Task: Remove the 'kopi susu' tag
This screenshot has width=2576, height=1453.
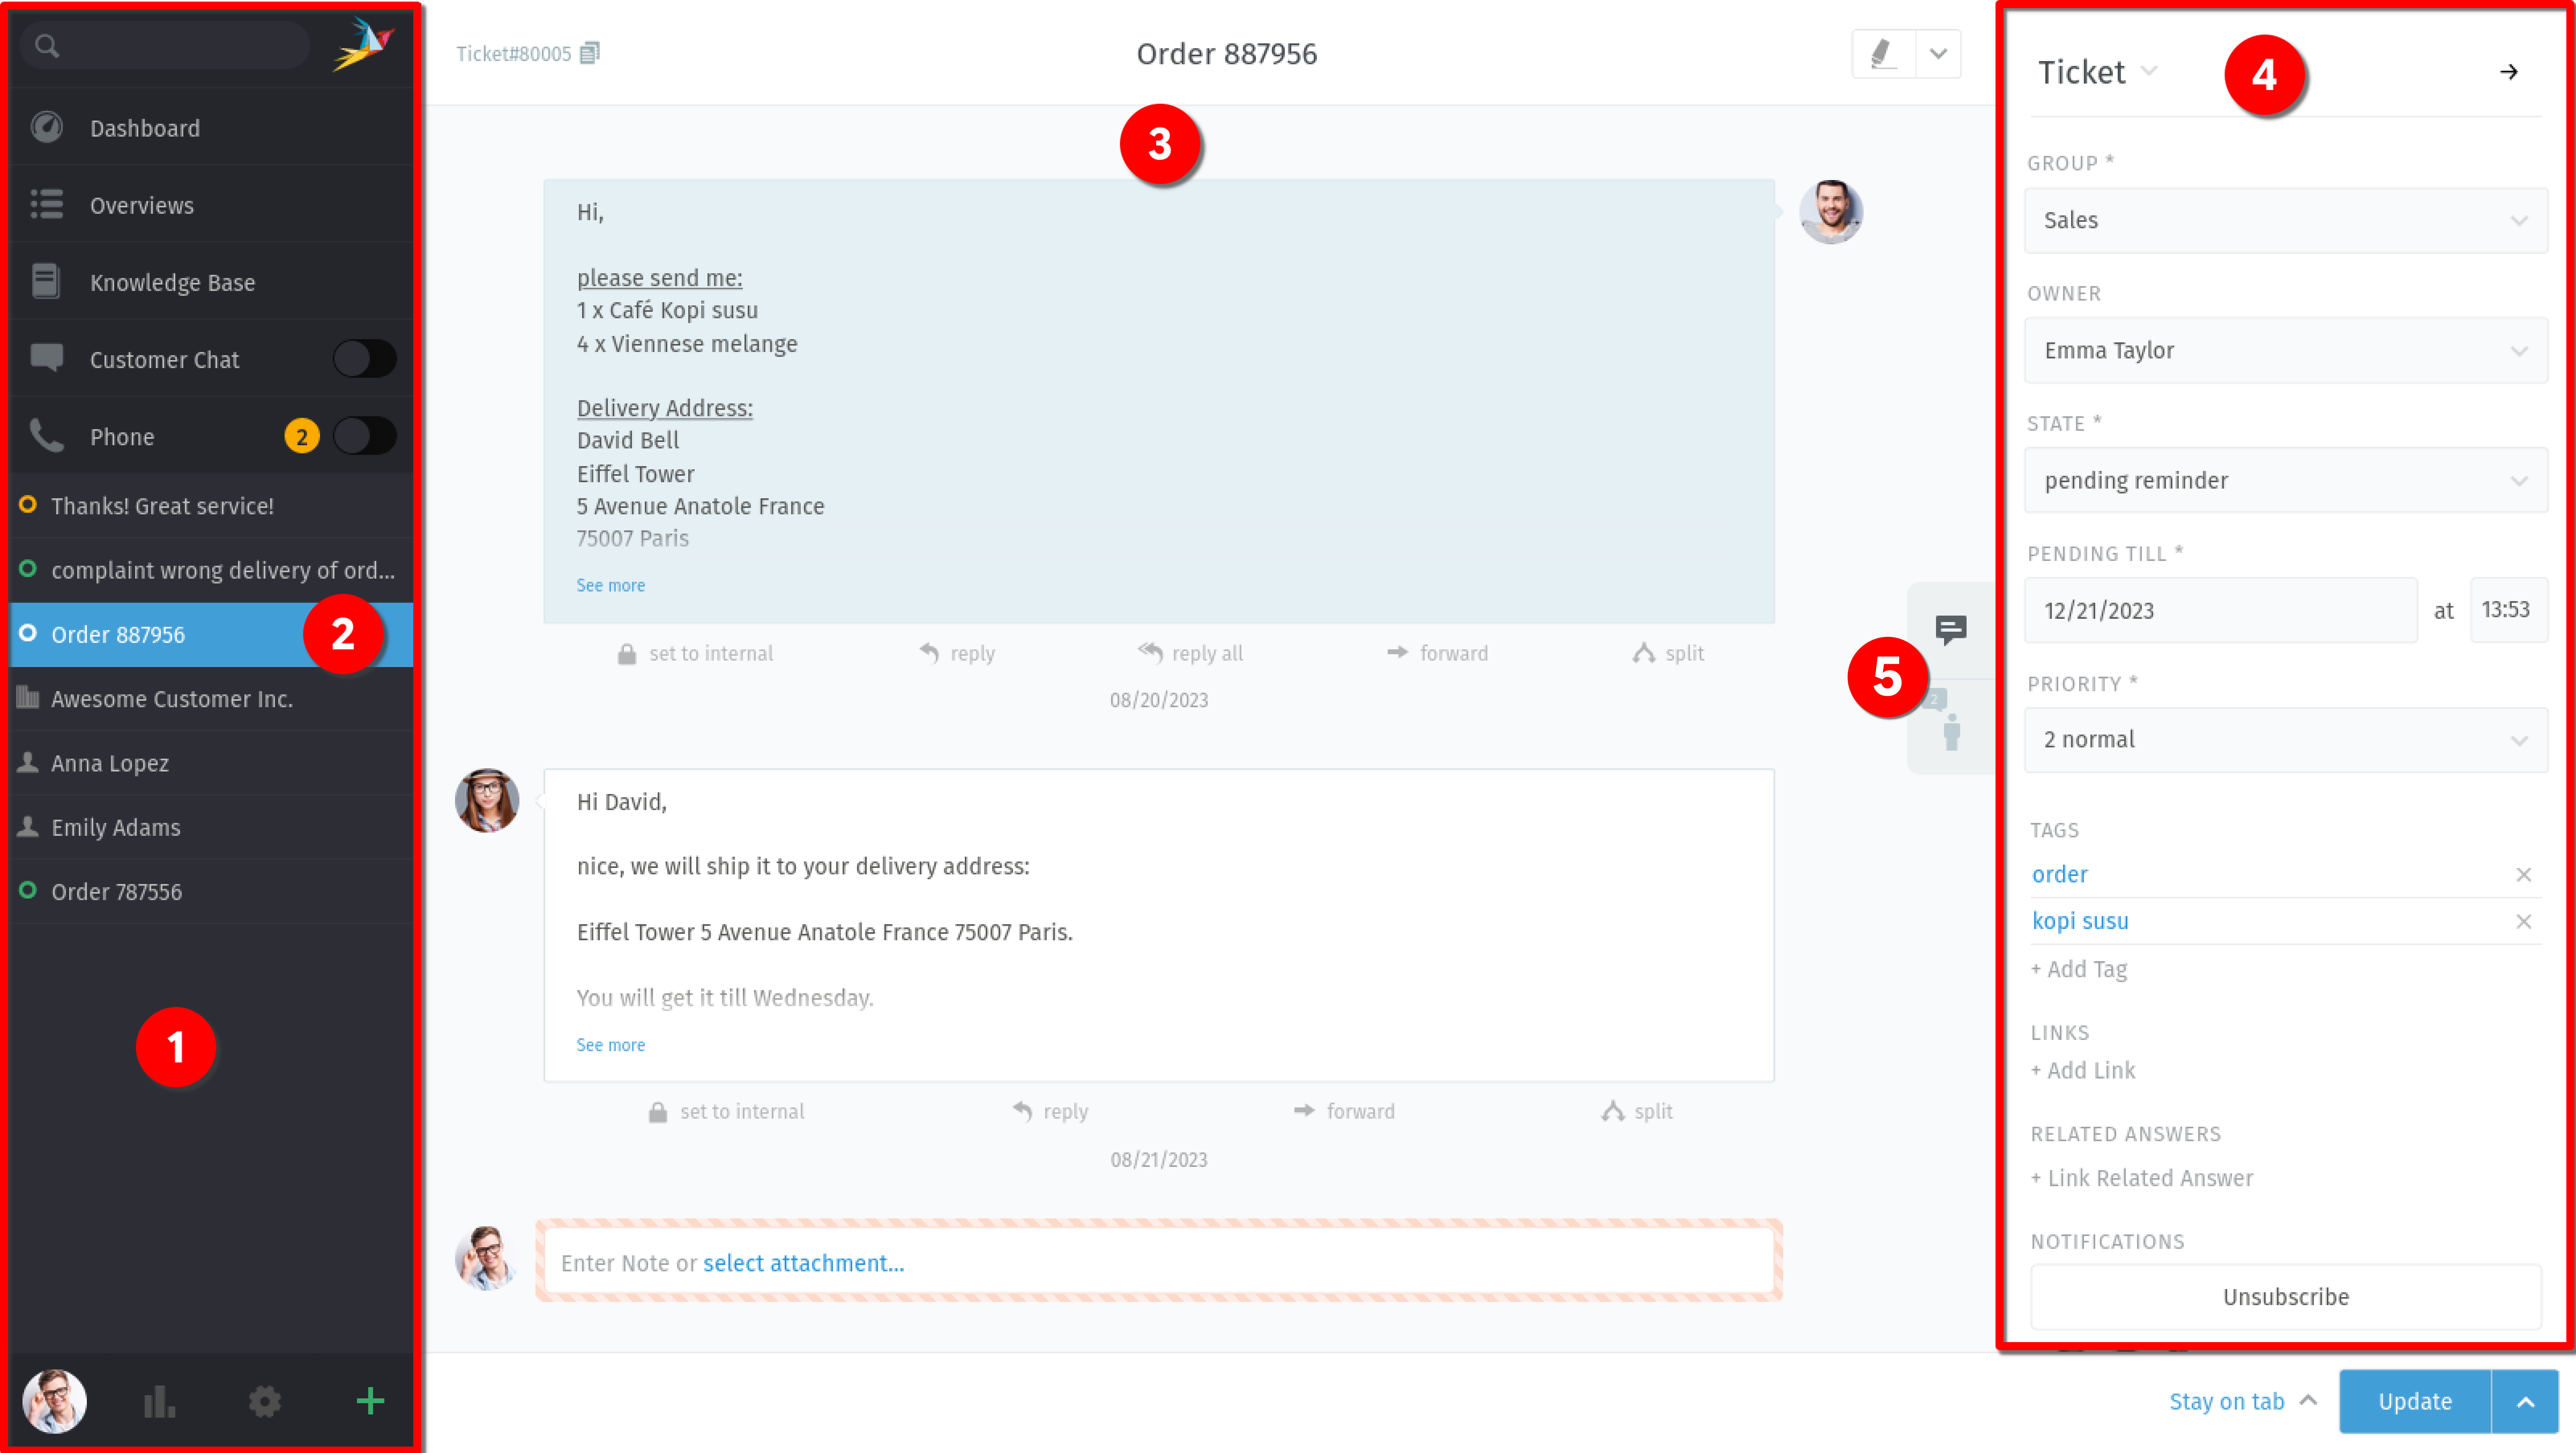Action: (2524, 921)
